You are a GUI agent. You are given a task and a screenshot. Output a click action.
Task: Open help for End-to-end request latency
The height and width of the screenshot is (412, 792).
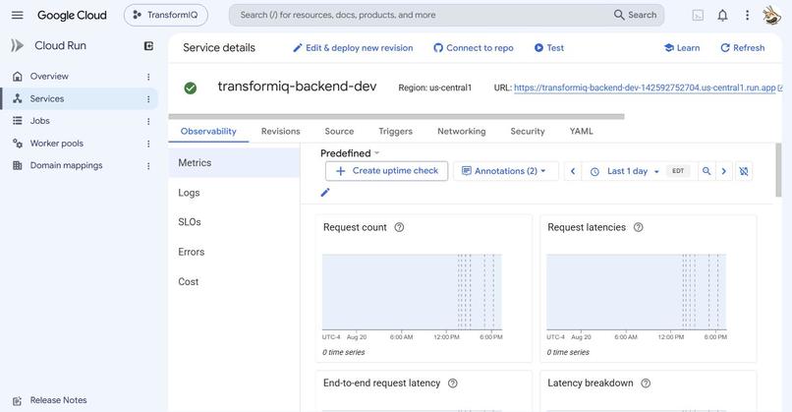point(453,383)
